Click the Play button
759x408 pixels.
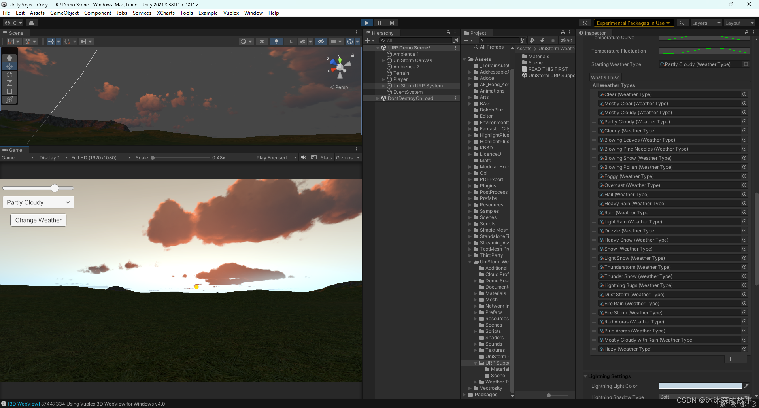coord(366,23)
